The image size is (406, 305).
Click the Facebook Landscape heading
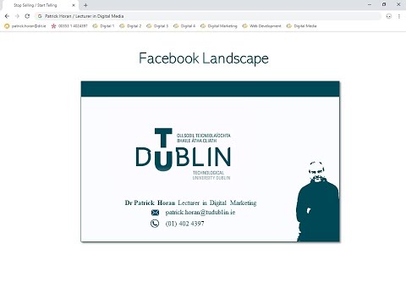pyautogui.click(x=204, y=58)
